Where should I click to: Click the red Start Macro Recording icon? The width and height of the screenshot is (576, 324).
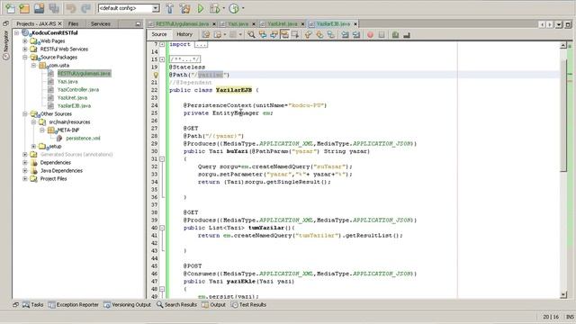click(x=370, y=34)
